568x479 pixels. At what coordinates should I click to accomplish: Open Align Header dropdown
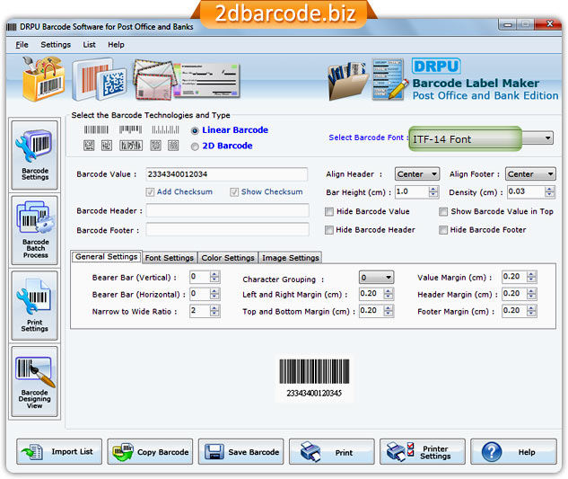tap(417, 174)
